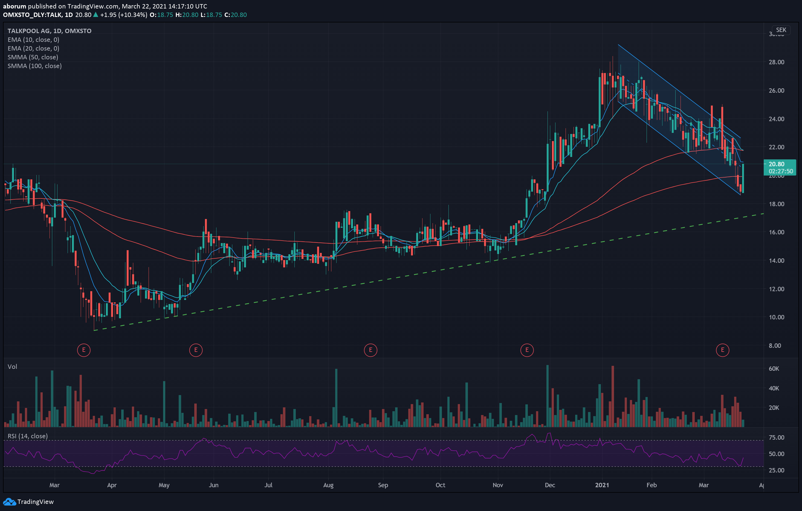Click the SMMA (100, close) indicator label

pos(35,66)
